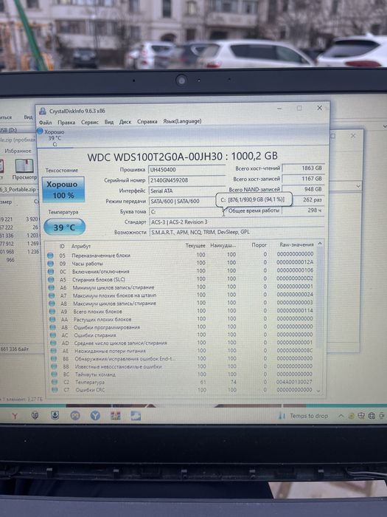Open the Вид menu in CrystalDiskInfo

pyautogui.click(x=109, y=122)
